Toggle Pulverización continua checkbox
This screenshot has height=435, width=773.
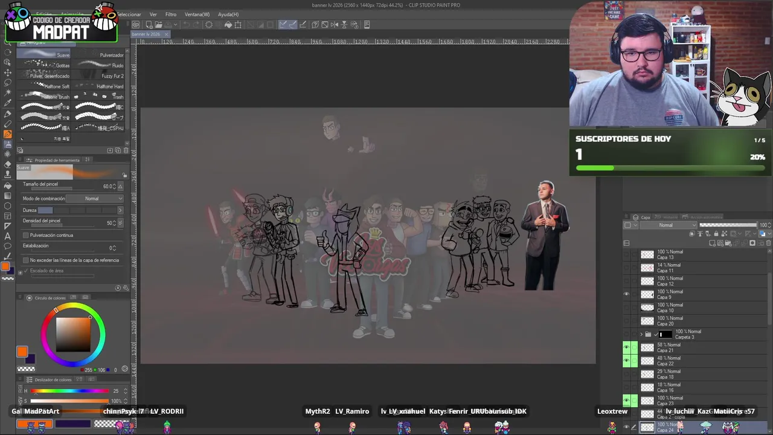click(x=25, y=235)
